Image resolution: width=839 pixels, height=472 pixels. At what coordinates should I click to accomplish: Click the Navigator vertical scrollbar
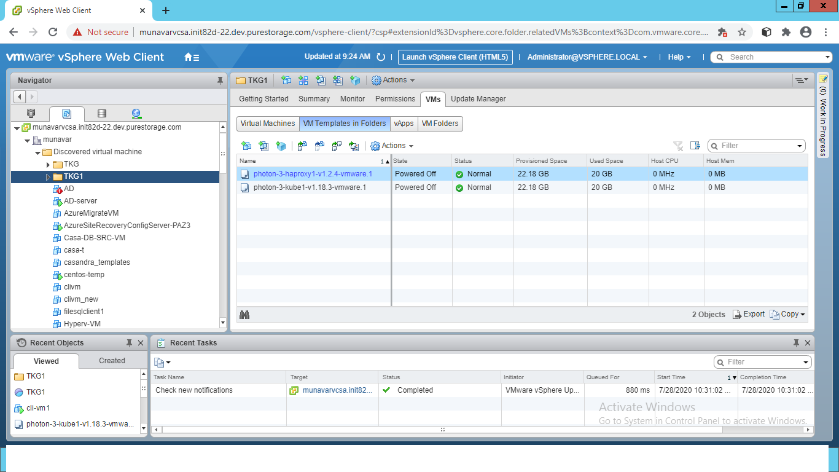(223, 224)
